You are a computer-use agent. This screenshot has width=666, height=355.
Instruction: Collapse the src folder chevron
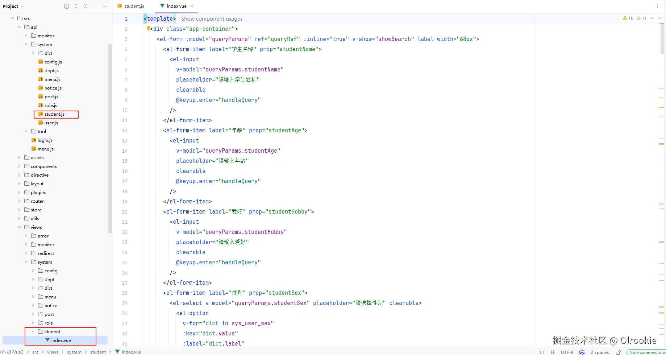(x=12, y=18)
